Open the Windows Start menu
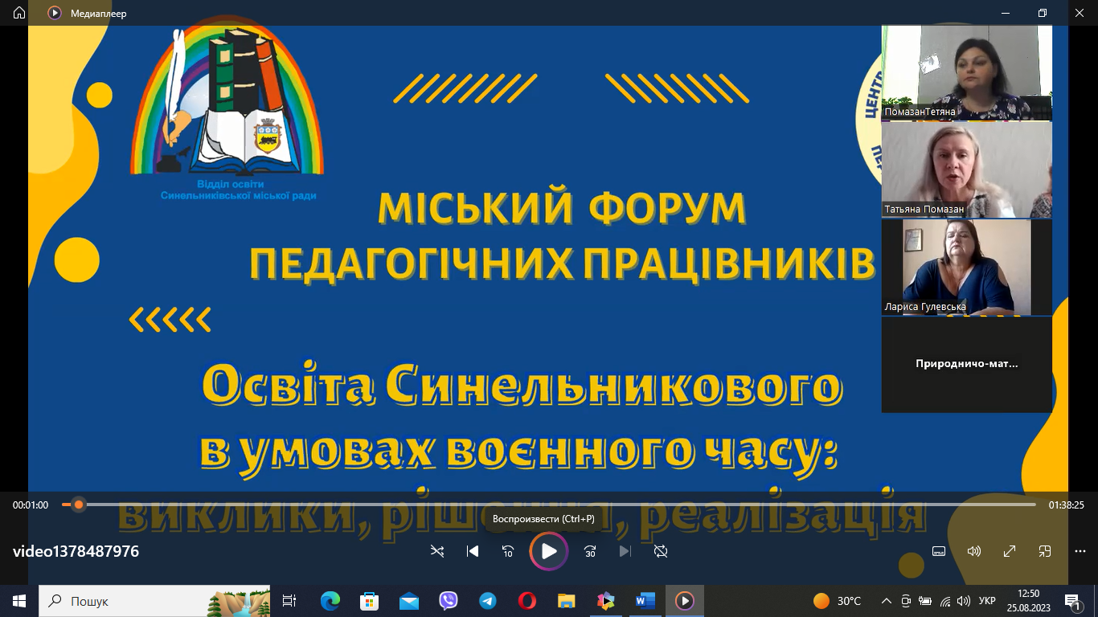 [x=19, y=601]
